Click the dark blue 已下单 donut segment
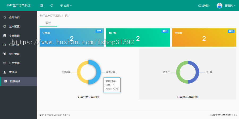The image size is (239, 119). coord(197,72)
